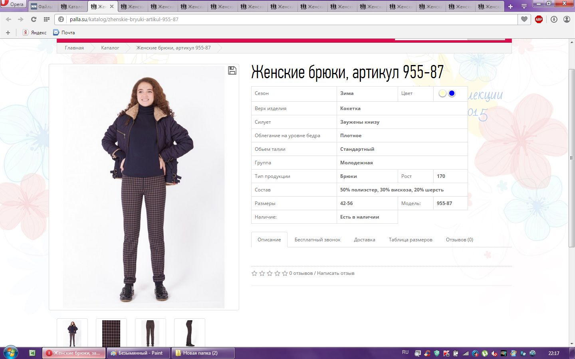Click the Написать отзыв link
Image resolution: width=575 pixels, height=359 pixels.
tap(335, 273)
